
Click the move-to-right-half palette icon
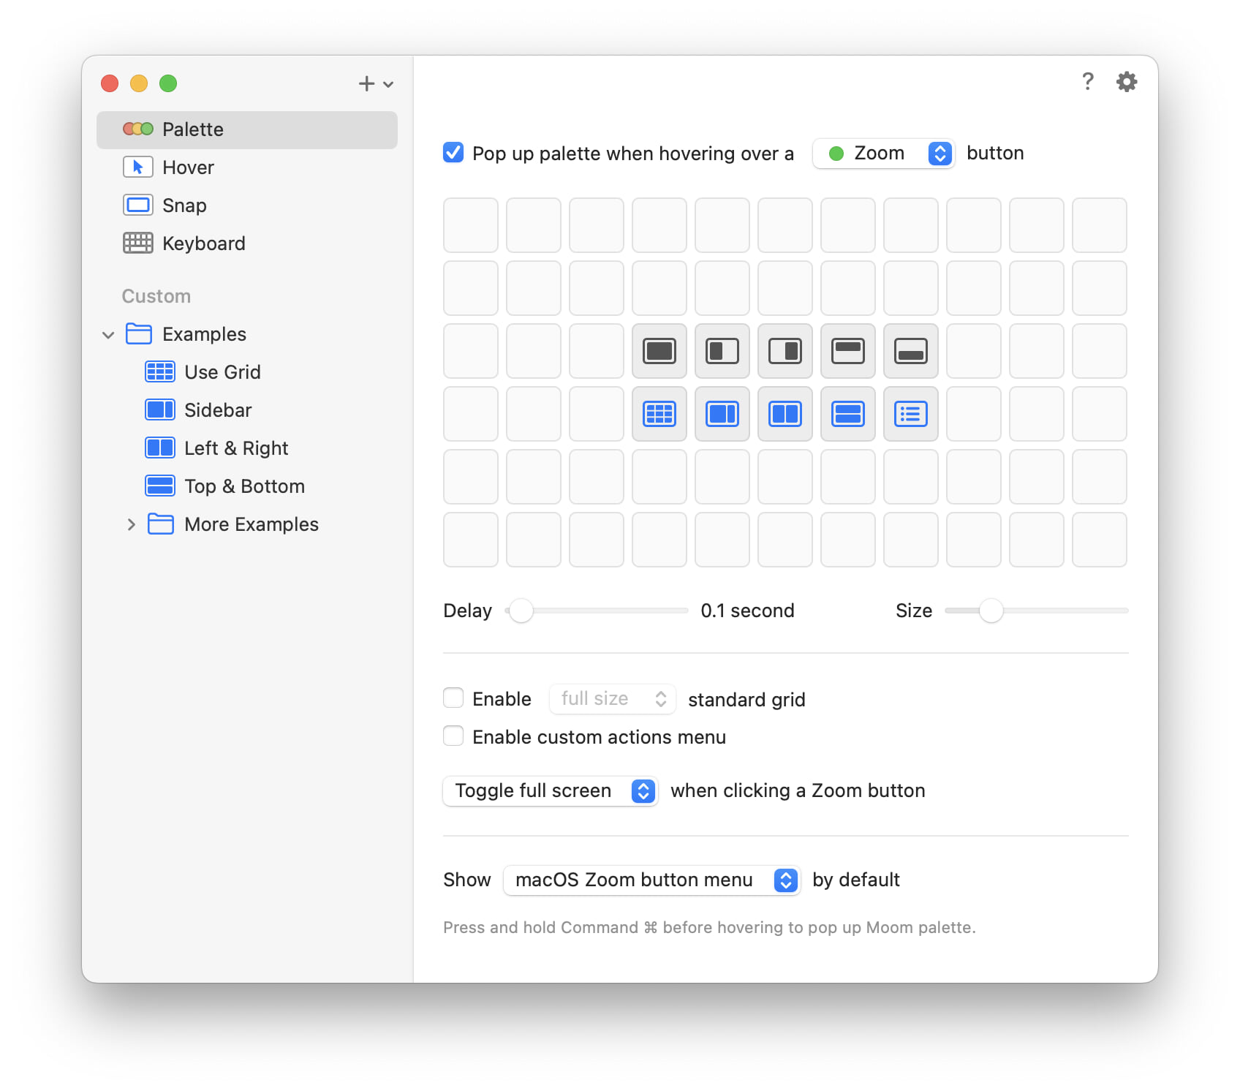pyautogui.click(x=785, y=351)
